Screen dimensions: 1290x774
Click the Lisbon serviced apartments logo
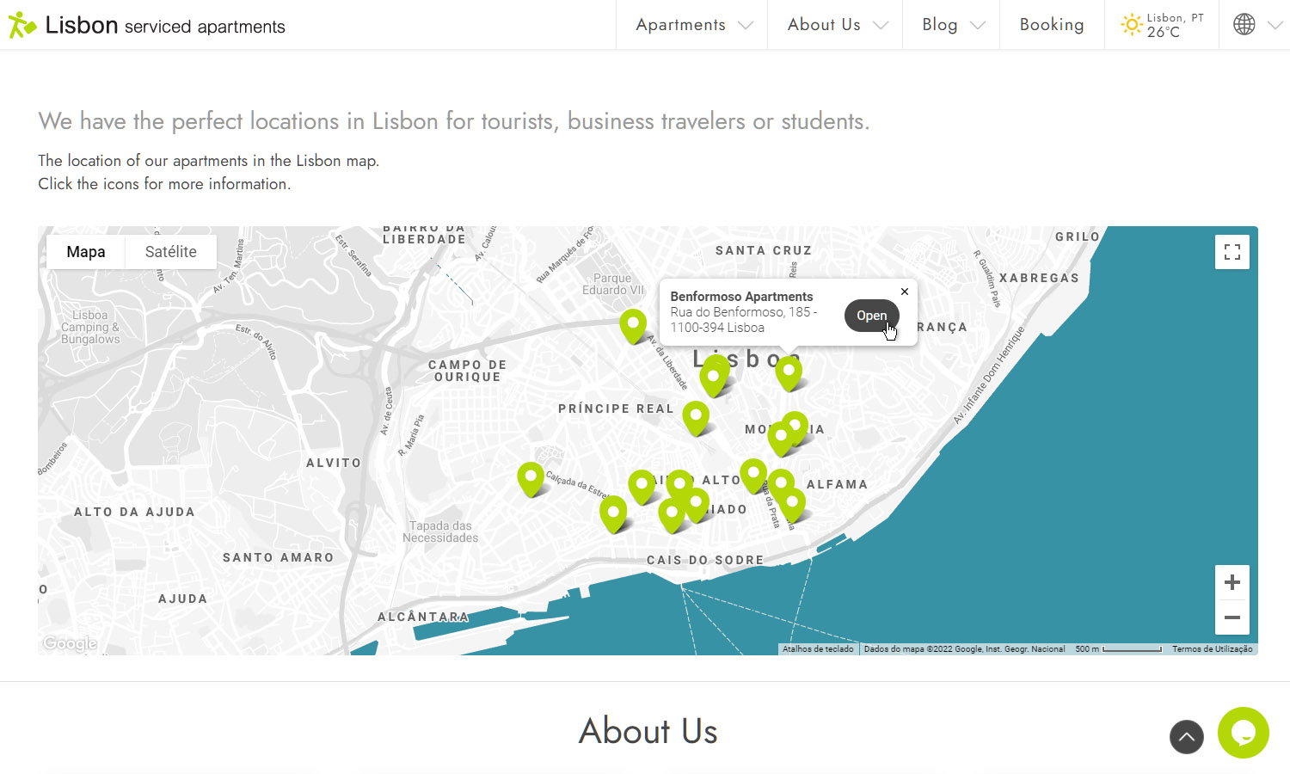[146, 25]
